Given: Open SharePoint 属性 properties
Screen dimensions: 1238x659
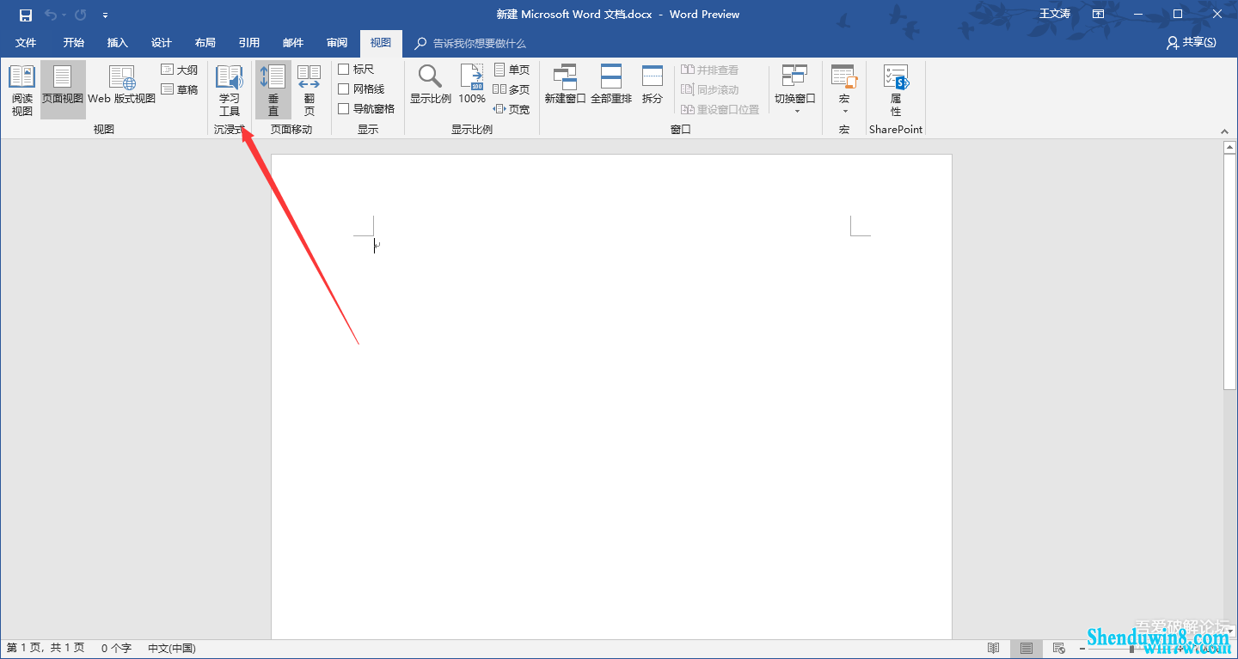Looking at the screenshot, I should coord(896,90).
